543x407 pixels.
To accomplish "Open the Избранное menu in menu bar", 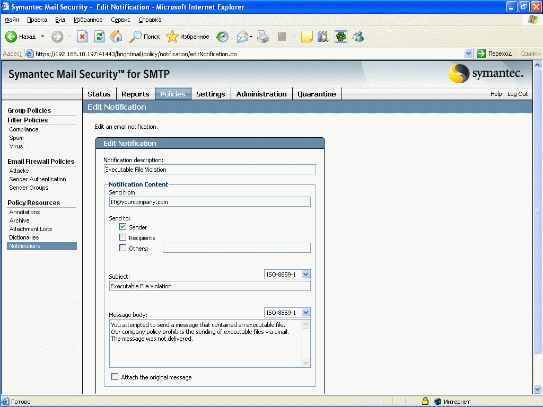I will click(88, 20).
